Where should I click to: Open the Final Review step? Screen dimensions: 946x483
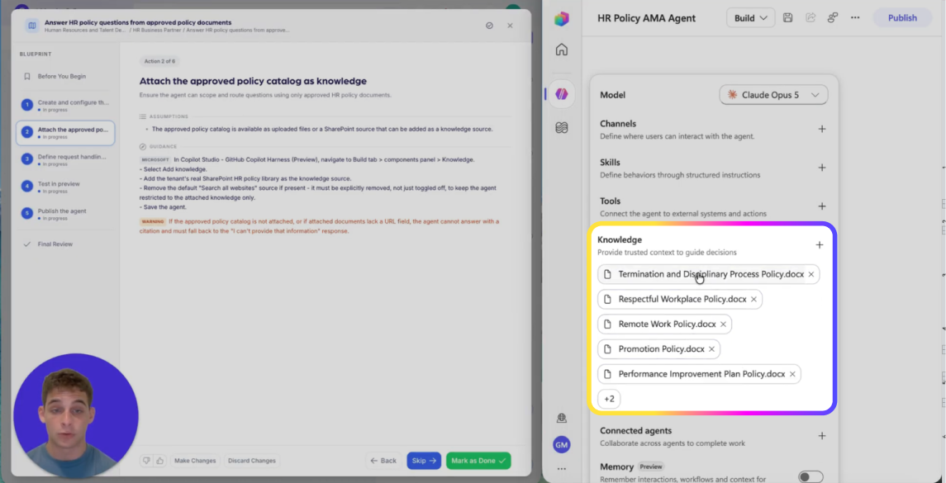click(55, 244)
